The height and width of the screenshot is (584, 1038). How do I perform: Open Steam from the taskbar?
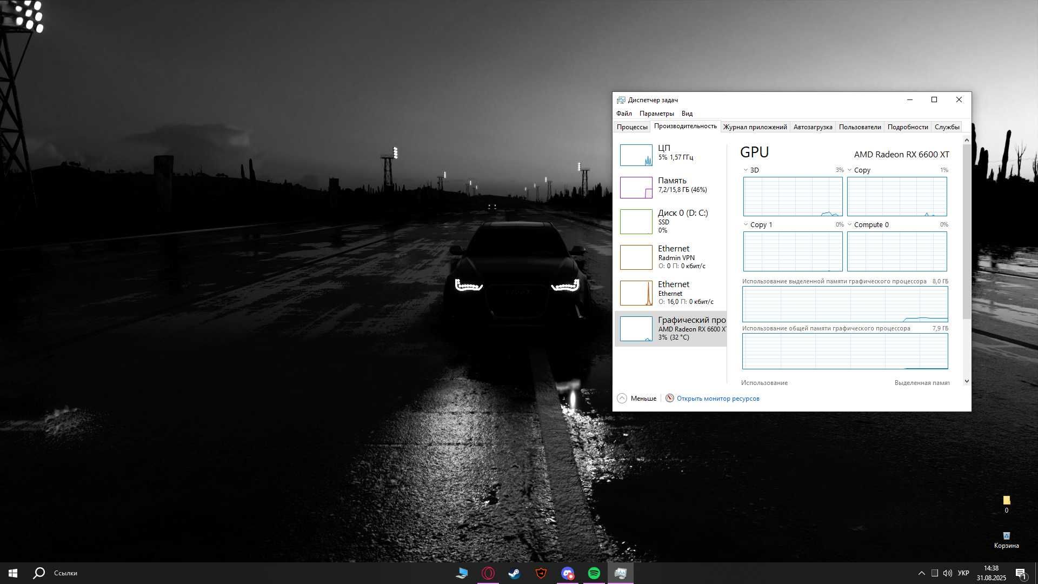point(515,573)
